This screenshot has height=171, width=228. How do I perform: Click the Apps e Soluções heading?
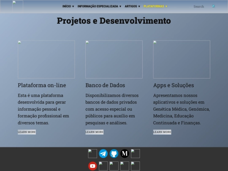pyautogui.click(x=174, y=85)
